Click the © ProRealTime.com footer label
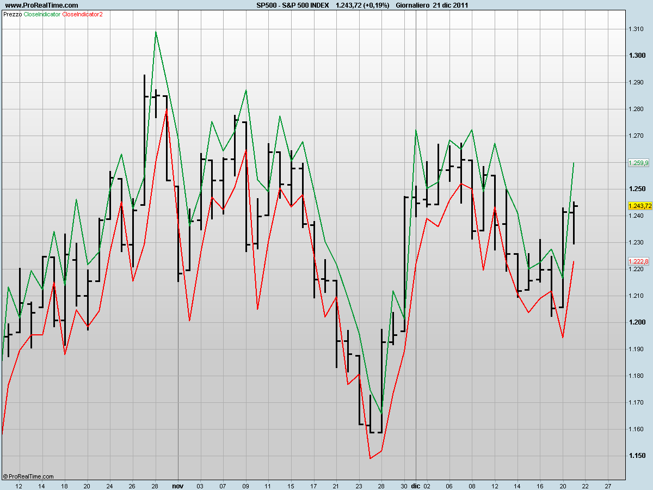653x490 pixels. pos(28,476)
